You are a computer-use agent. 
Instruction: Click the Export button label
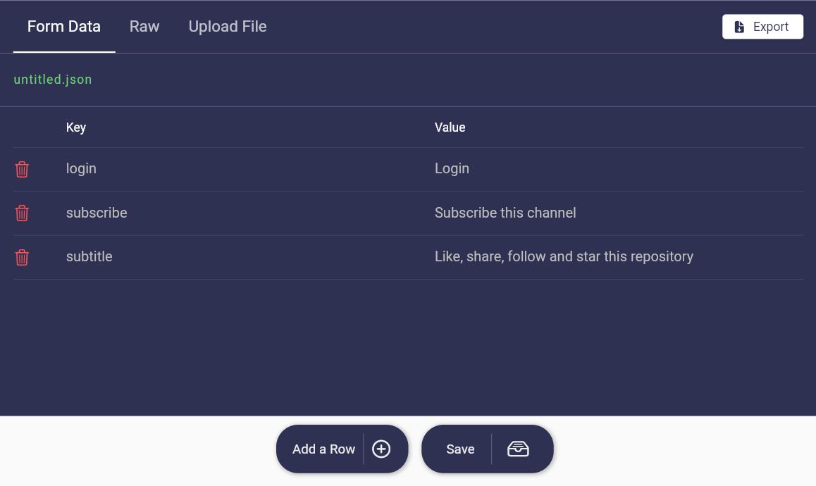(x=771, y=27)
